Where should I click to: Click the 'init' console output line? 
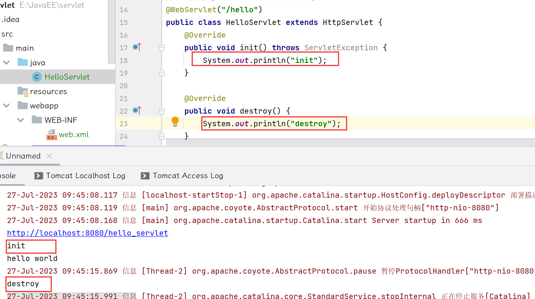click(x=16, y=246)
